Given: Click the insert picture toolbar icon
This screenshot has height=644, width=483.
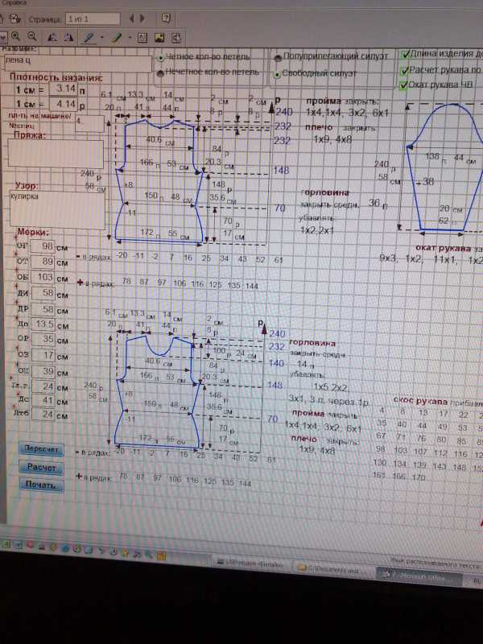Looking at the screenshot, I should [159, 37].
